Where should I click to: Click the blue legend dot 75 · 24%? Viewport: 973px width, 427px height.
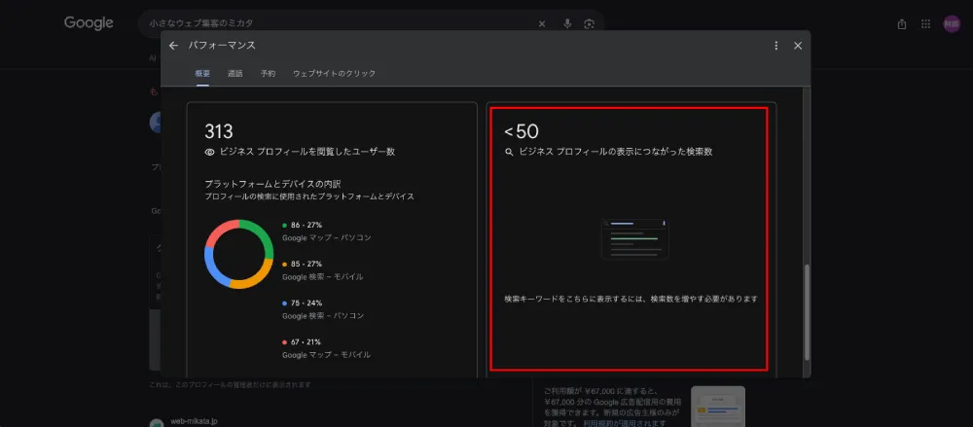click(285, 303)
